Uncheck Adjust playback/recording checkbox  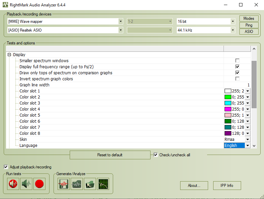6,167
